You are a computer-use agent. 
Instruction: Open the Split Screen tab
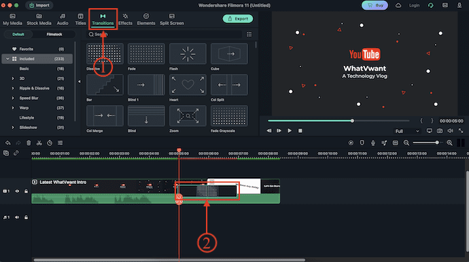coord(172,20)
